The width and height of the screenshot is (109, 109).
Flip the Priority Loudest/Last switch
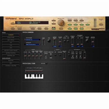(x=46, y=56)
